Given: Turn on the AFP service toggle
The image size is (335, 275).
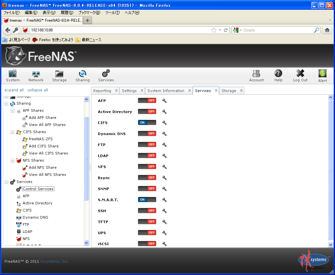Looking at the screenshot, I should (x=147, y=100).
